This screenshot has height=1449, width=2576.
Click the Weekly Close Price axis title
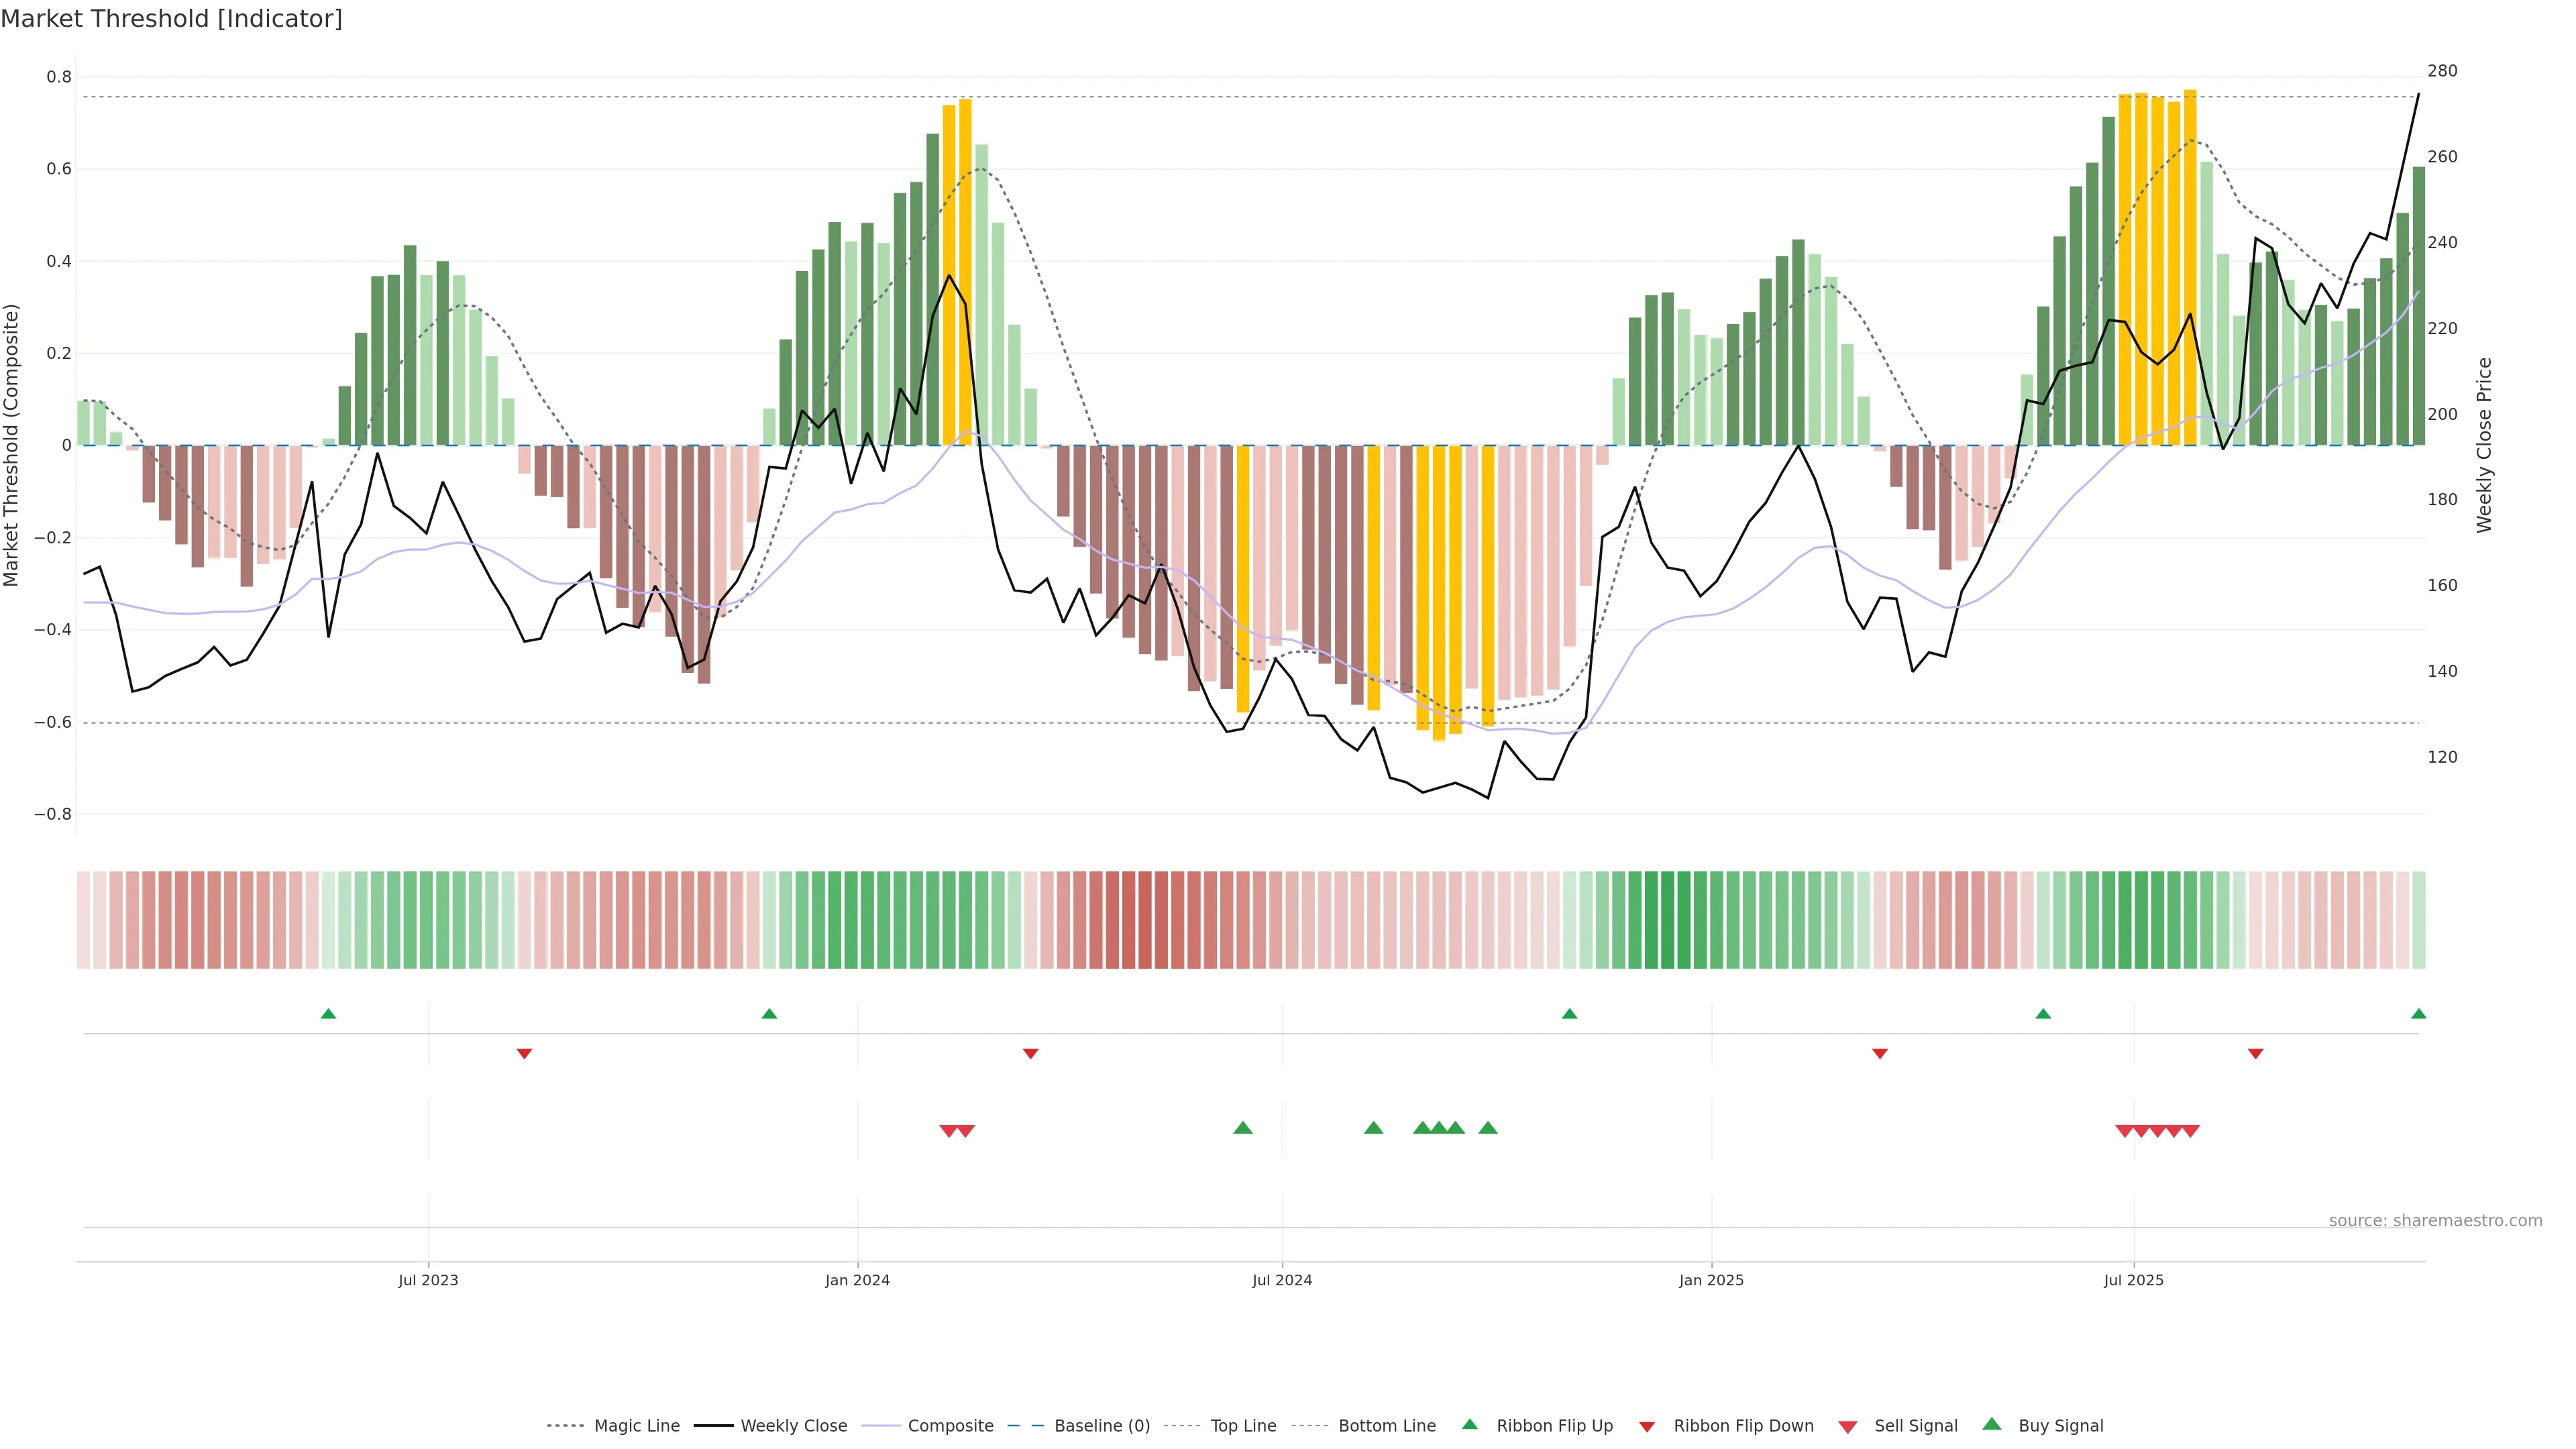(2484, 445)
